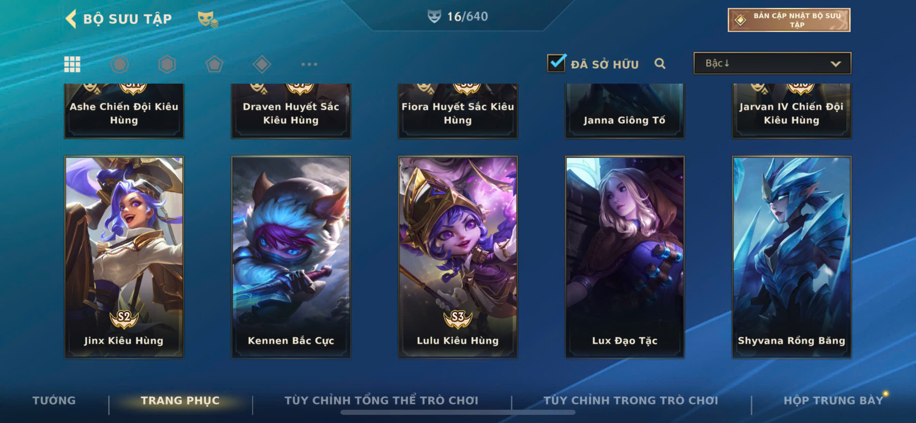Click the horizontal scroll bar at bottom
Viewport: 916px width, 423px height.
coord(458,412)
